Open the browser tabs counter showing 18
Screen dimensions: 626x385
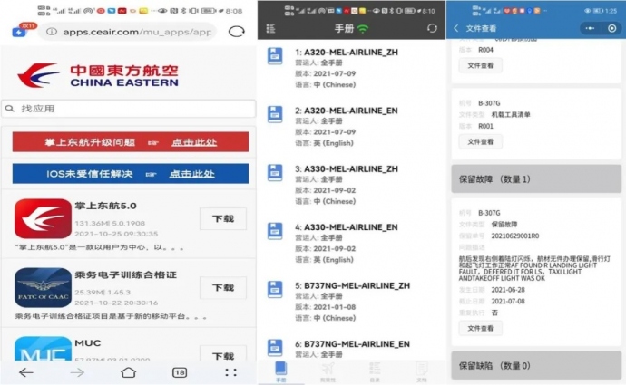(180, 372)
